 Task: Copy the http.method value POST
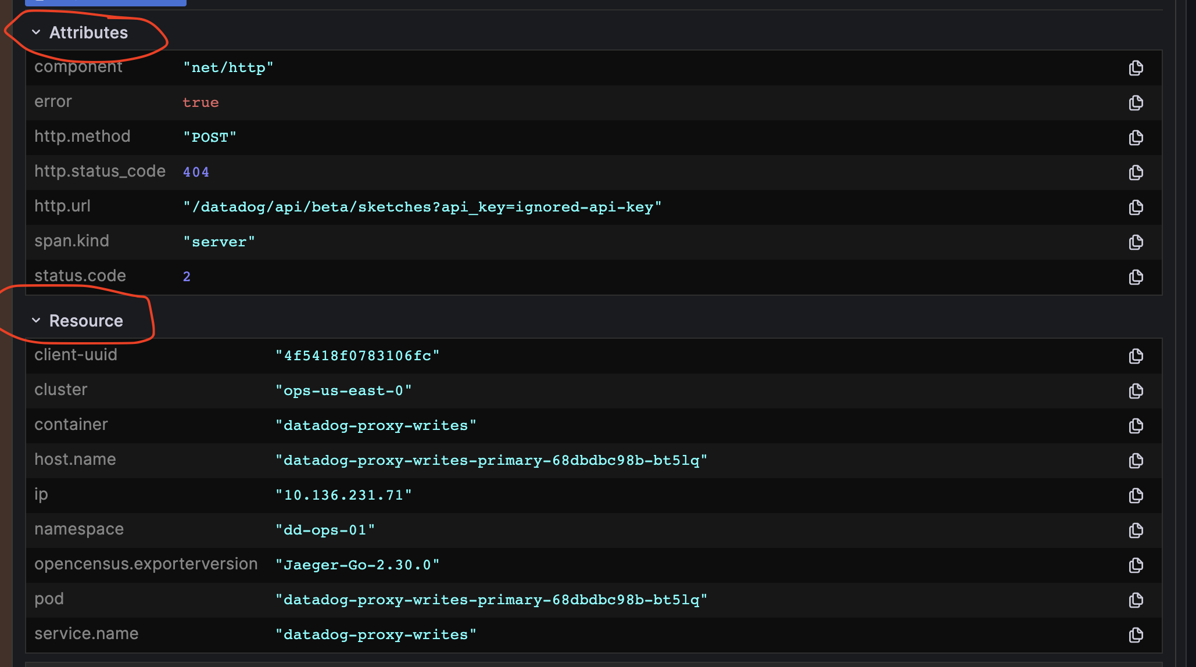pos(1136,138)
